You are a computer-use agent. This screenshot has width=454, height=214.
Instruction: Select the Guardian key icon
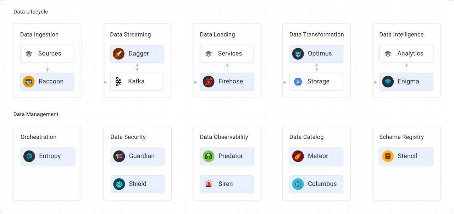(119, 156)
